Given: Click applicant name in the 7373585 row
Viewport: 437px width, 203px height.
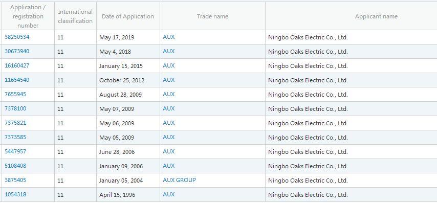Looking at the screenshot, I should 308,138.
